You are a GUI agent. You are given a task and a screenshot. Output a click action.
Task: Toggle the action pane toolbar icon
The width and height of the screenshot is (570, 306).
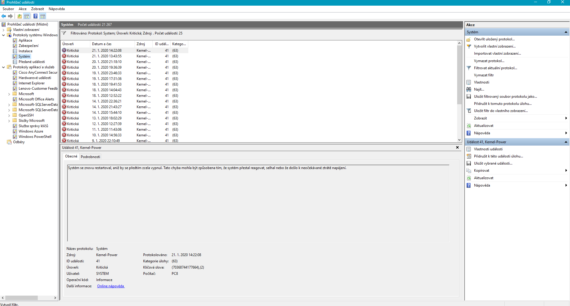43,16
